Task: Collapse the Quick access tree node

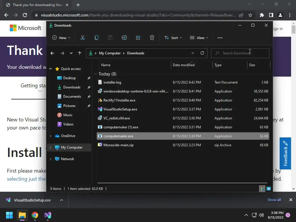Action: tap(50, 69)
